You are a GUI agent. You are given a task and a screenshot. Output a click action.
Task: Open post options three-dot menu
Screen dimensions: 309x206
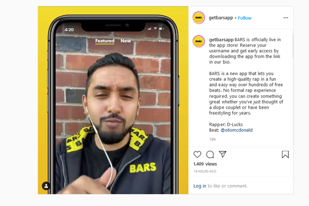pyautogui.click(x=286, y=18)
